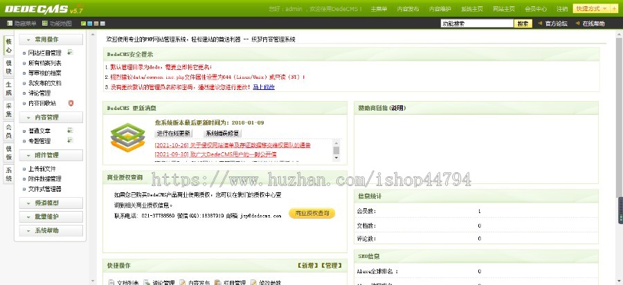Choose the blue skin color swatch
This screenshot has width=623, height=285.
coord(90,24)
